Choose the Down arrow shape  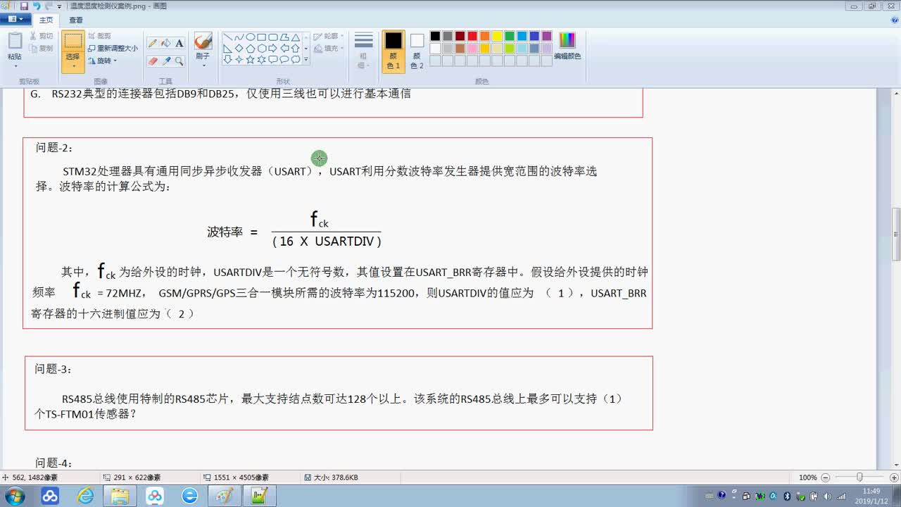coord(227,60)
